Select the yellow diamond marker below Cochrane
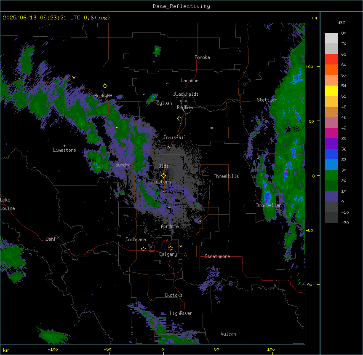The width and height of the screenshot is (363, 355). [x=143, y=249]
